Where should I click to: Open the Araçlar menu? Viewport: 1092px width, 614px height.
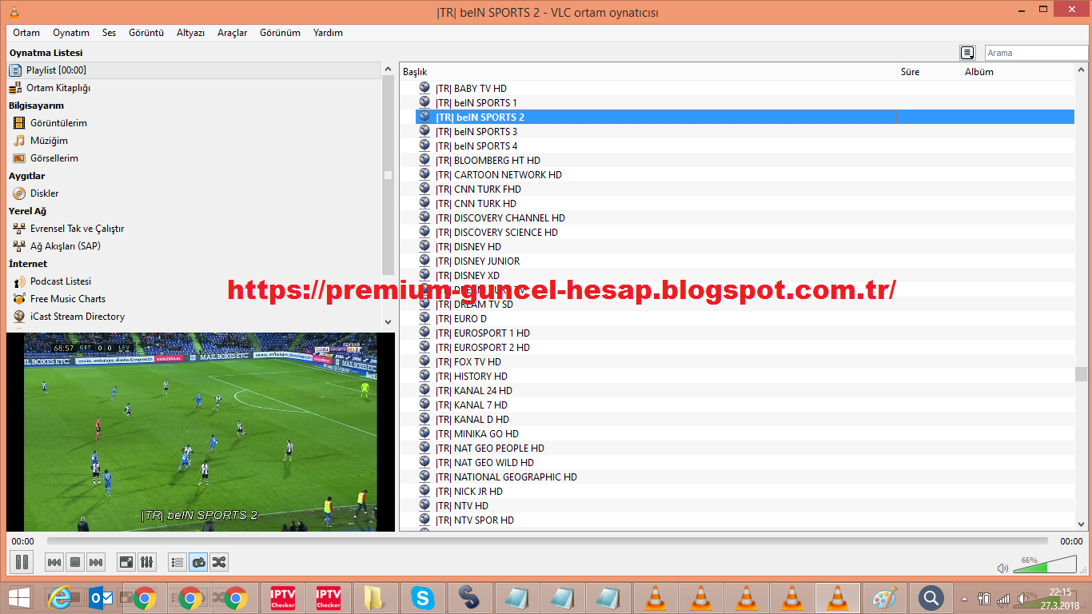point(232,33)
